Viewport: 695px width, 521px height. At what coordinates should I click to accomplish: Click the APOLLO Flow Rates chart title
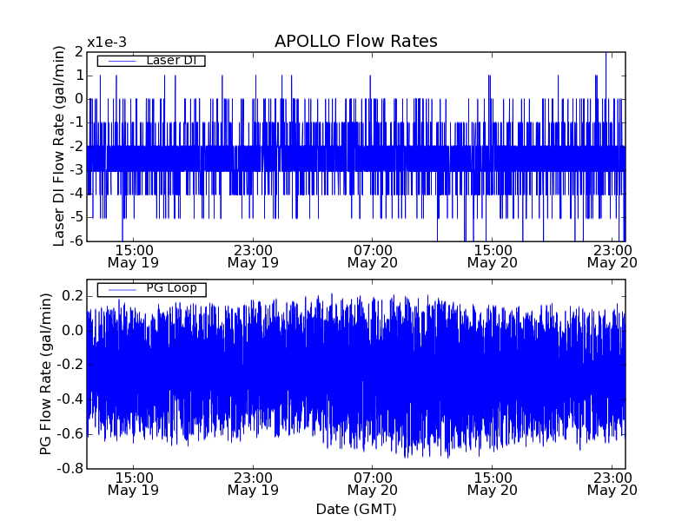pyautogui.click(x=355, y=42)
